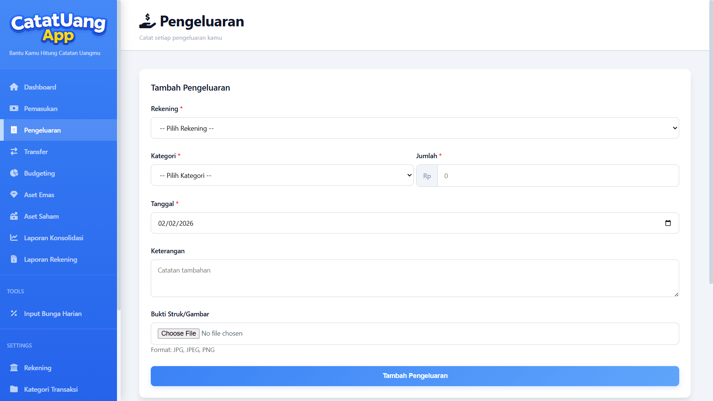Click the Aset Emas gem icon
Screen dimensions: 713x401
(x=14, y=195)
